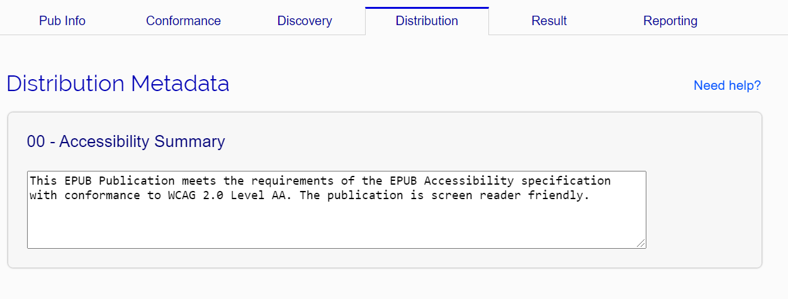The image size is (788, 299).
Task: Go to the Discovery tab
Action: point(305,21)
